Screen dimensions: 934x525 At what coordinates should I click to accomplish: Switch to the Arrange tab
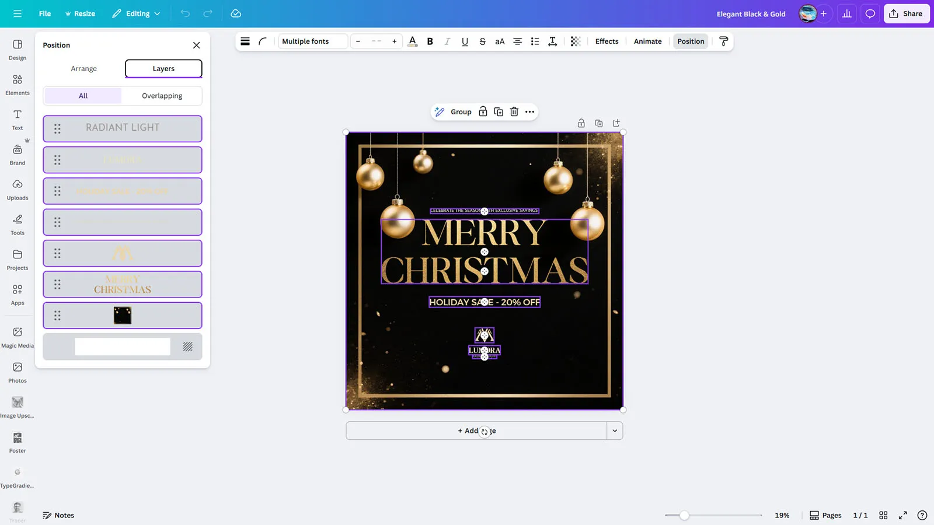point(83,69)
